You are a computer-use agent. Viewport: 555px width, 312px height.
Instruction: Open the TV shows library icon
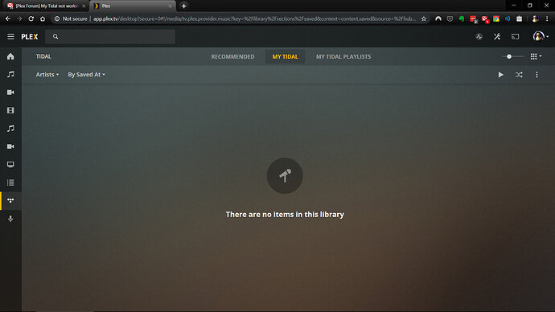point(10,165)
